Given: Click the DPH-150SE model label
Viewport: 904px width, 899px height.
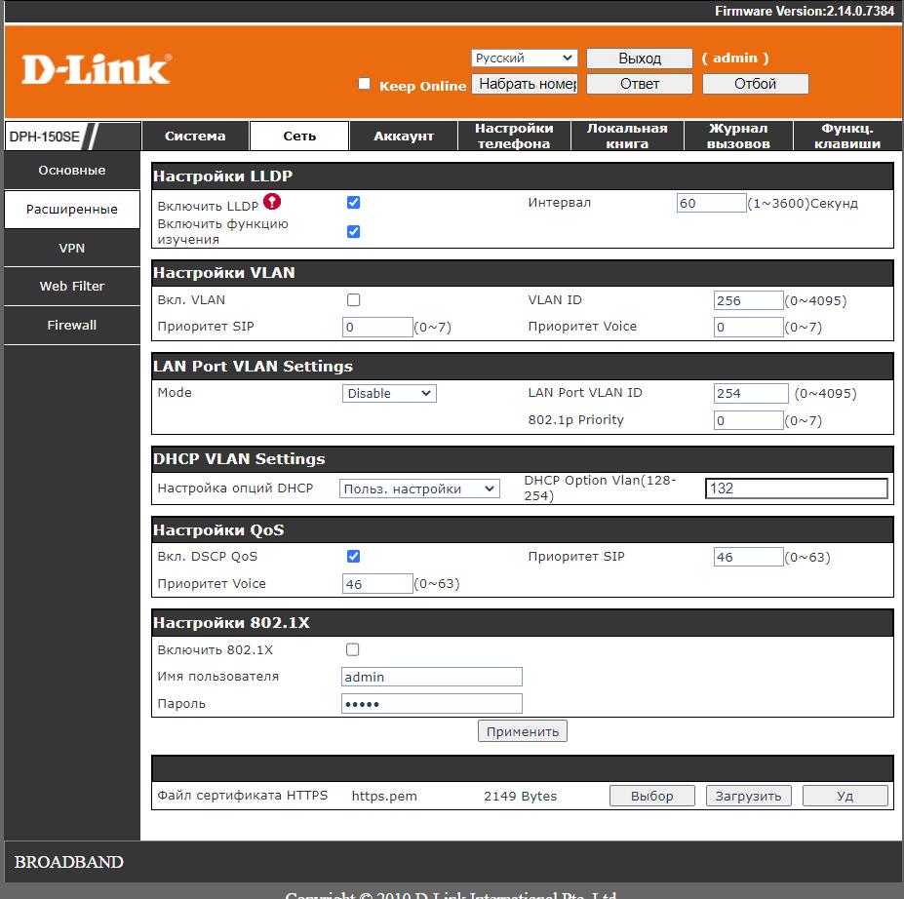Looking at the screenshot, I should point(45,137).
